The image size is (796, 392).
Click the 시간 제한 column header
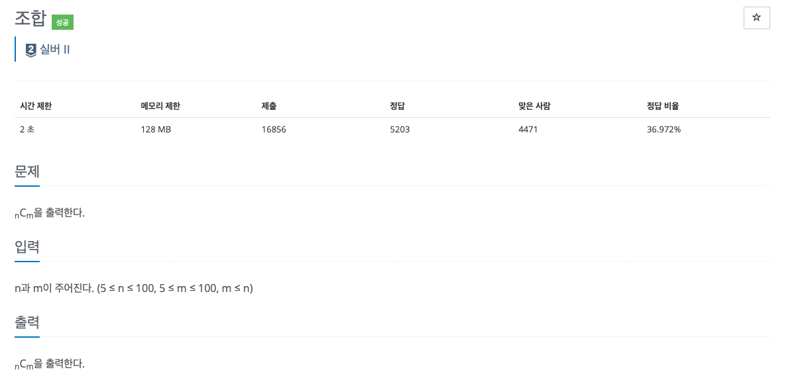pyautogui.click(x=36, y=106)
